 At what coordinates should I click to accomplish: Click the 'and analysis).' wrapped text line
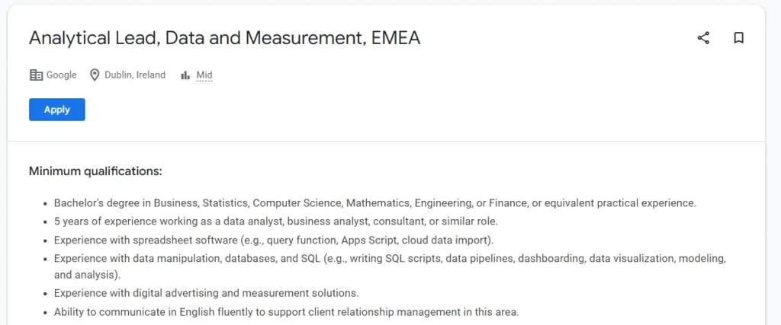click(87, 275)
